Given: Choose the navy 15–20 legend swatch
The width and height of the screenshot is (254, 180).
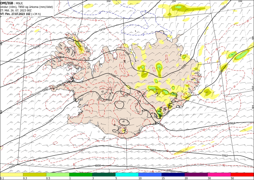Looking at the screenshot, I should pyautogui.click(x=173, y=174).
